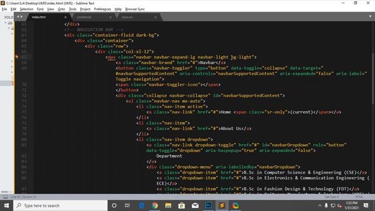Launch Microsoft Edge from the taskbar

click(142, 206)
